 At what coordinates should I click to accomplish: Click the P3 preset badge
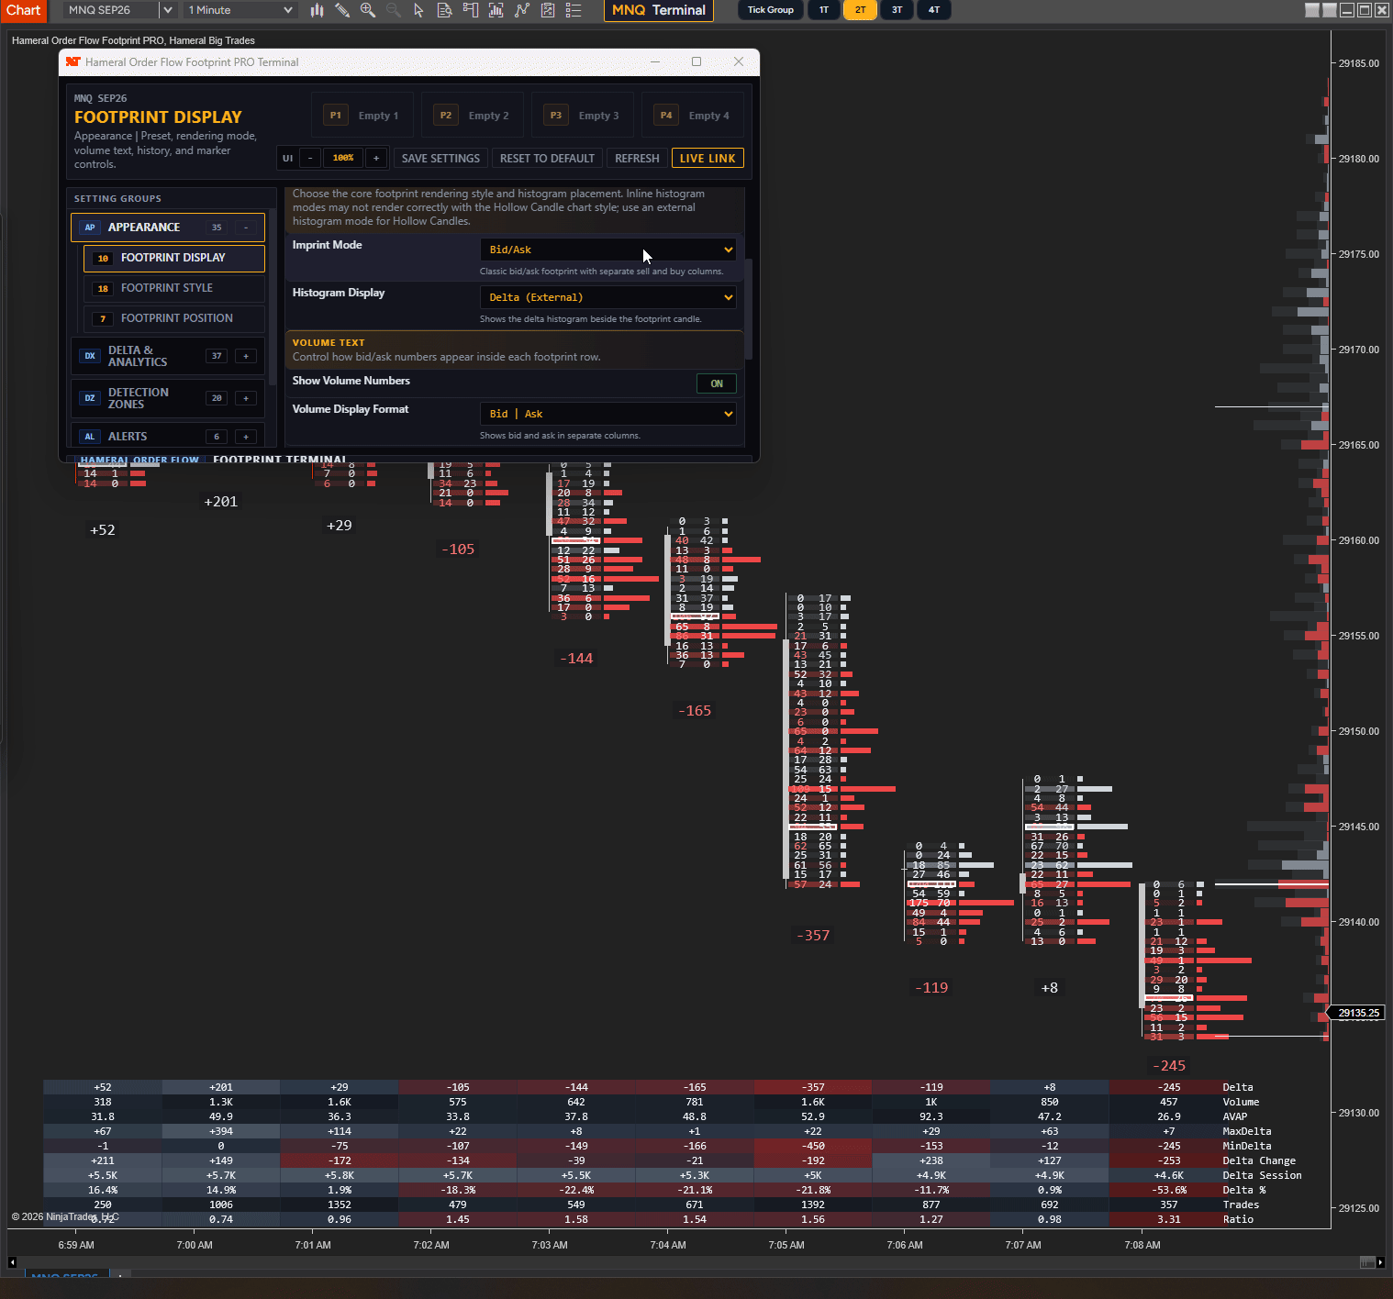point(556,116)
